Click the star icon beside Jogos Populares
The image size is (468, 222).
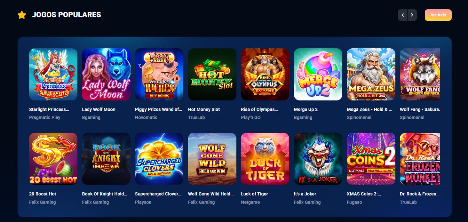22,15
